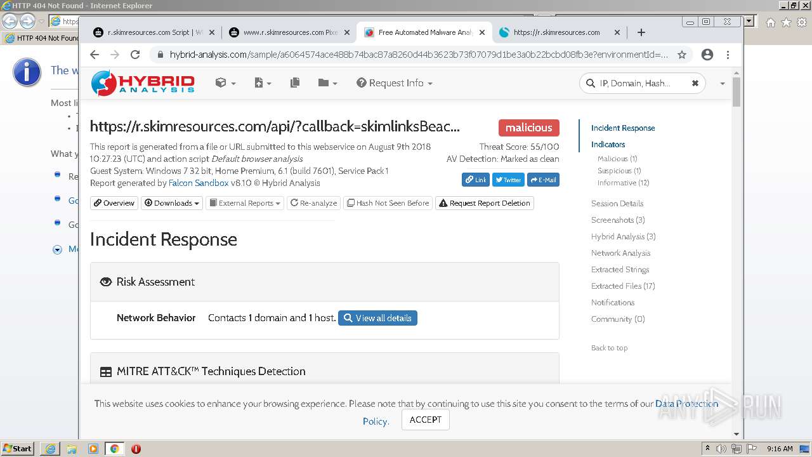
Task: Expand the Request Info menu
Action: point(395,83)
